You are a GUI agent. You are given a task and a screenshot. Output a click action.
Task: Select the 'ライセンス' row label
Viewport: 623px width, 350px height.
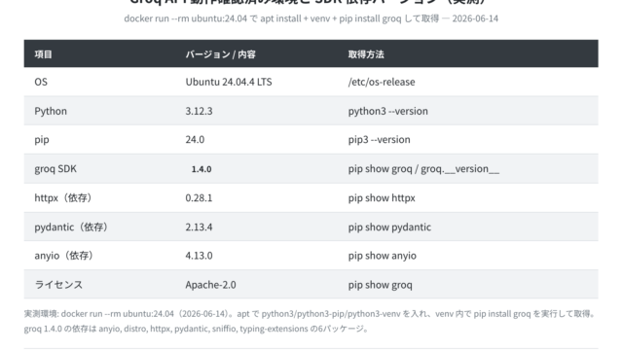(x=58, y=285)
